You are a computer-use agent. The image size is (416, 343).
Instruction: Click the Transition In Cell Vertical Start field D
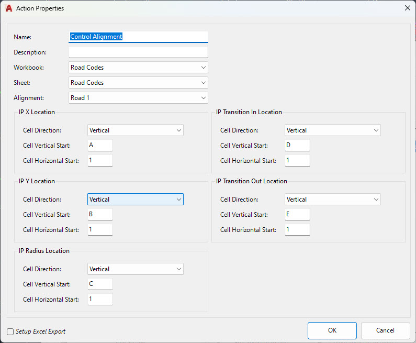tap(297, 146)
